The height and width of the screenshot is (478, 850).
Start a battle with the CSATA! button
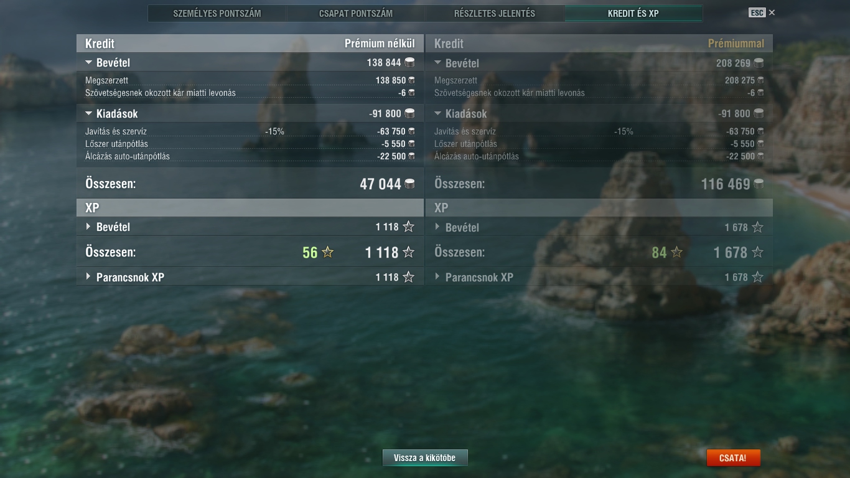pos(733,458)
